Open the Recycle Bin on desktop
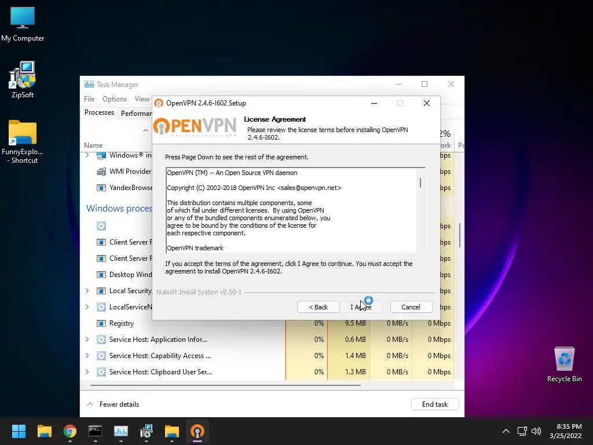This screenshot has width=593, height=445. tap(564, 364)
